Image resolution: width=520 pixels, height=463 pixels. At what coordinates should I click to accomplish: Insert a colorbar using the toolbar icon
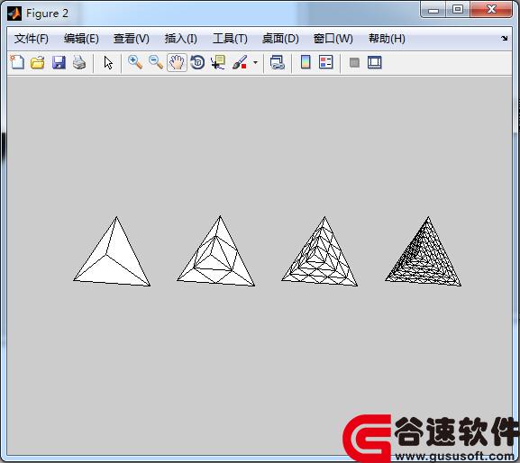tap(306, 62)
